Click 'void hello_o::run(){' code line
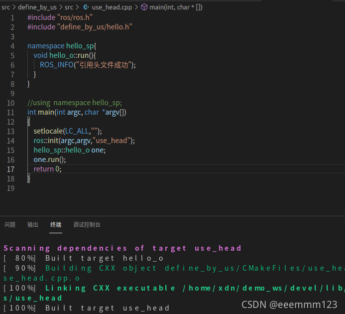Viewport: 345px width, 314px height. [x=64, y=55]
